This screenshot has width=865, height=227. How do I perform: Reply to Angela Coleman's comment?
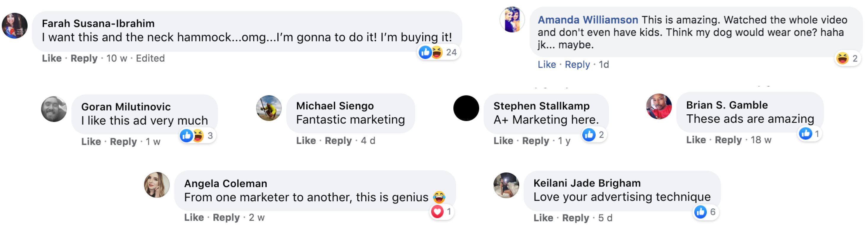pyautogui.click(x=226, y=218)
